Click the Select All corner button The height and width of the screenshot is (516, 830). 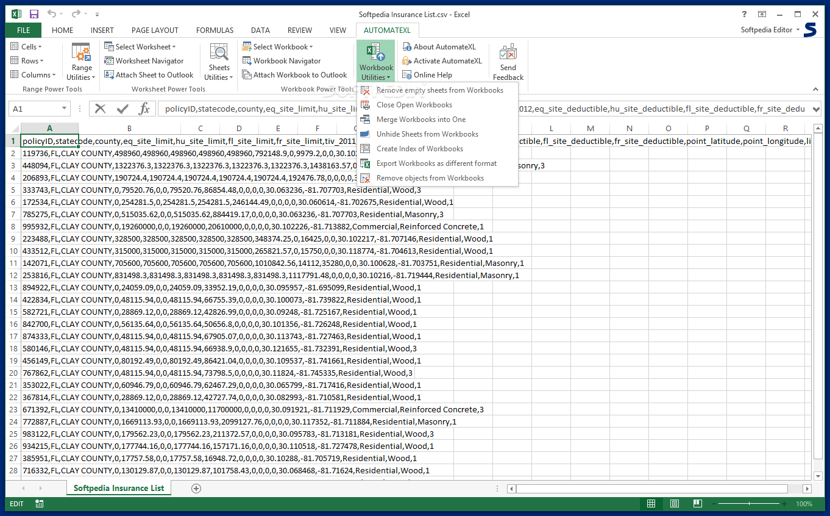(x=13, y=128)
